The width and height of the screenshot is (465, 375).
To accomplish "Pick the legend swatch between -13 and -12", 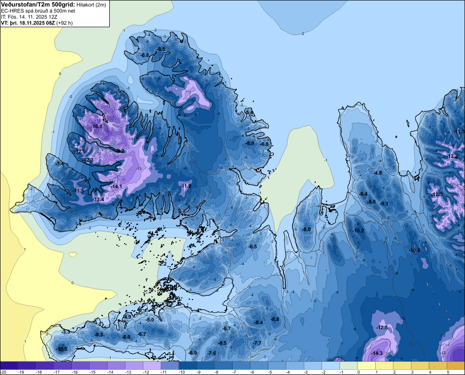I will pos(134,365).
